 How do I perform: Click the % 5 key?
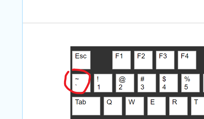(190, 83)
